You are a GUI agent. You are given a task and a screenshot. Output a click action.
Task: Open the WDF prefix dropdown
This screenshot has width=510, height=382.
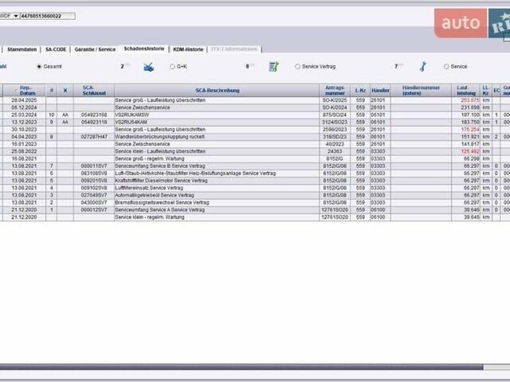10,16
